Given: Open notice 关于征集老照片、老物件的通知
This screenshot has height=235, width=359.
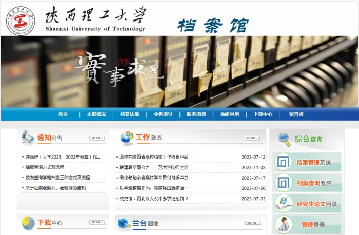Looking at the screenshot, I should [x=55, y=188].
